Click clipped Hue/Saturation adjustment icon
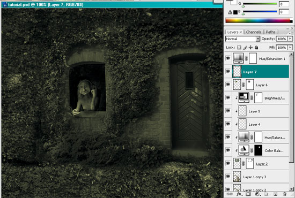The height and width of the screenshot is (198, 295). click(244, 137)
